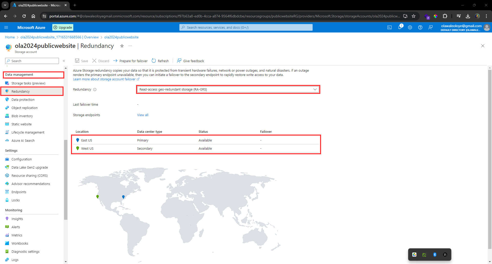The height and width of the screenshot is (264, 492).
Task: Open Lifecycle management
Action: pyautogui.click(x=28, y=132)
